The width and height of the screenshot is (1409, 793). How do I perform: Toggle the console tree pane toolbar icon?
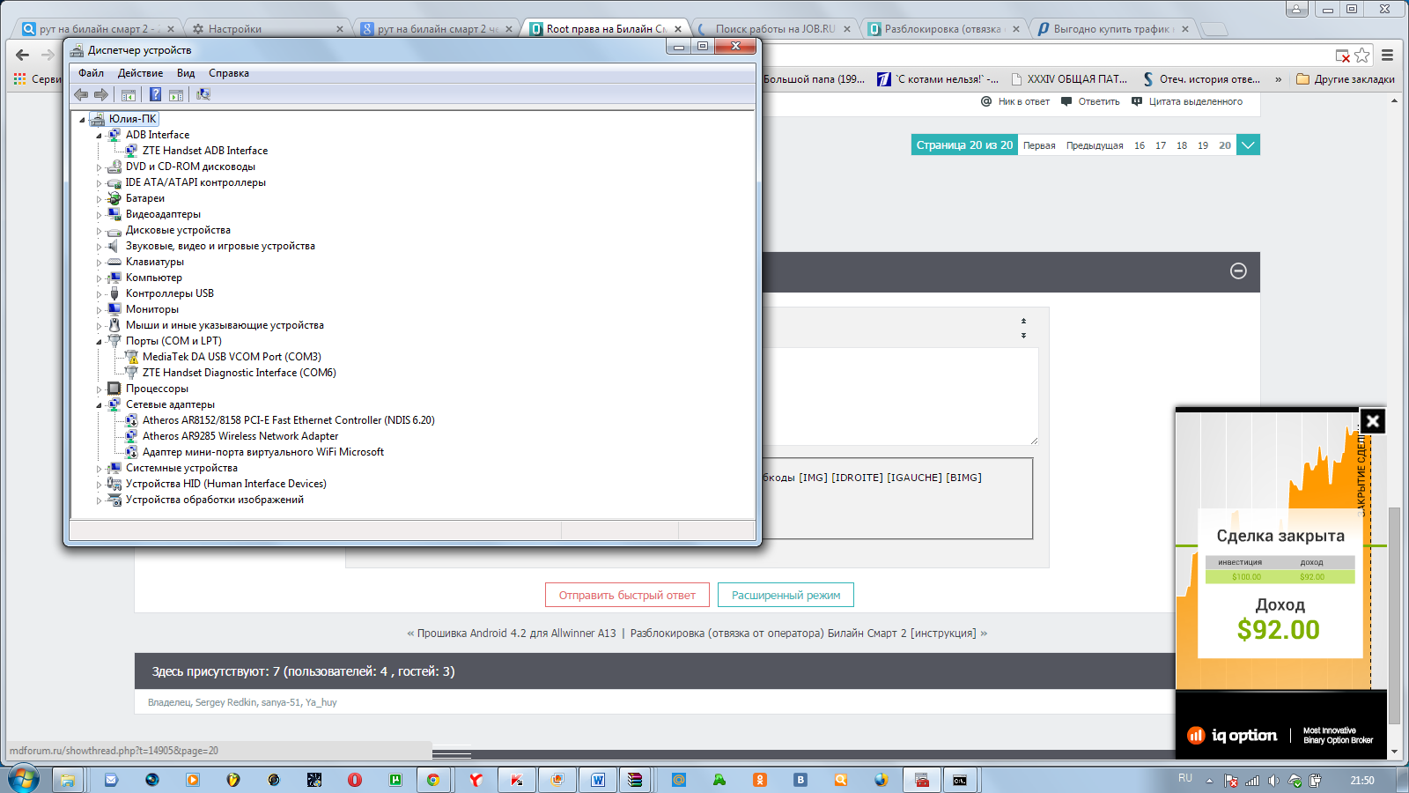click(129, 94)
